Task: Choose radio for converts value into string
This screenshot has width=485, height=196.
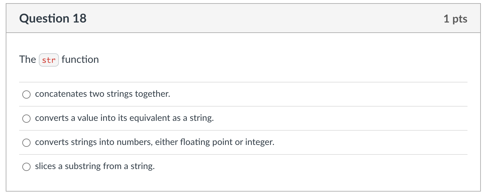Action: pyautogui.click(x=26, y=119)
